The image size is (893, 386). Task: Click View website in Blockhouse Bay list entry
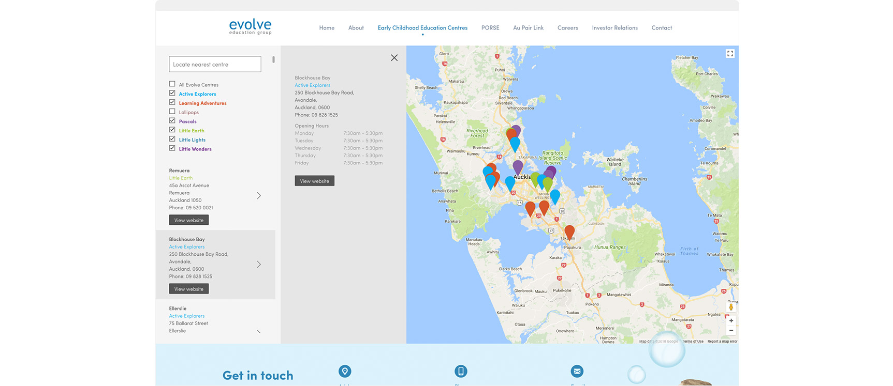point(189,289)
